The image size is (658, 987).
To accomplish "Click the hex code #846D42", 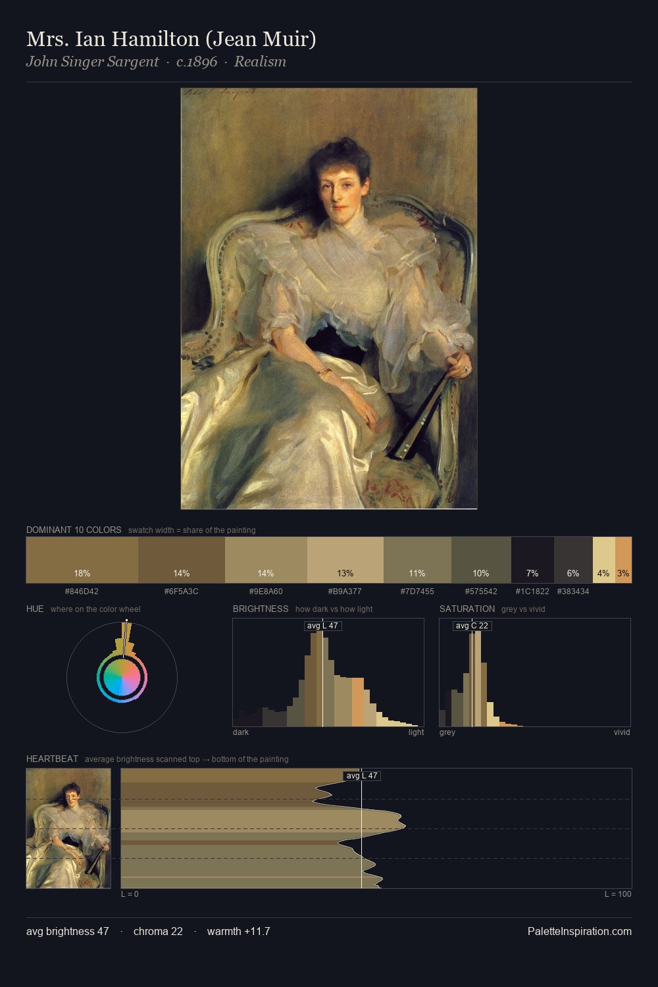I will [x=82, y=592].
